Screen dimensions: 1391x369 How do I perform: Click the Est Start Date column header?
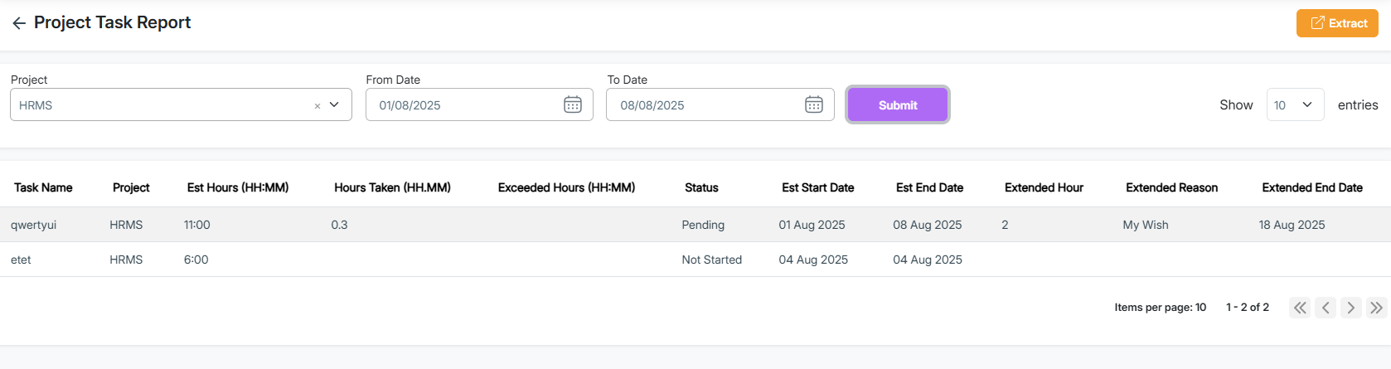tap(817, 187)
